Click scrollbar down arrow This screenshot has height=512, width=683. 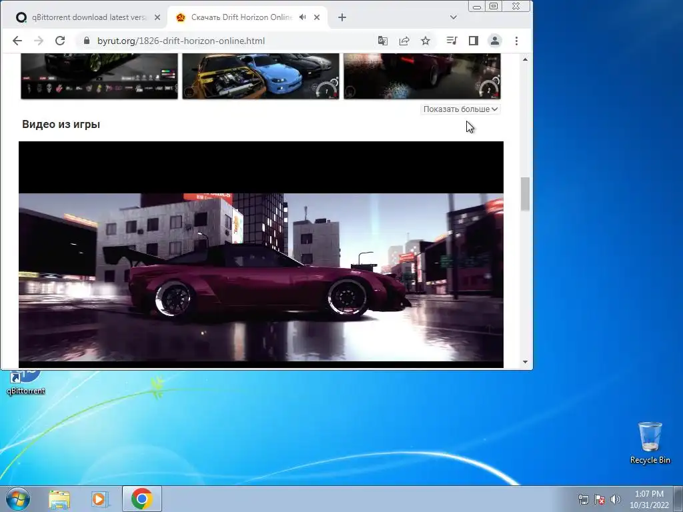tap(526, 362)
